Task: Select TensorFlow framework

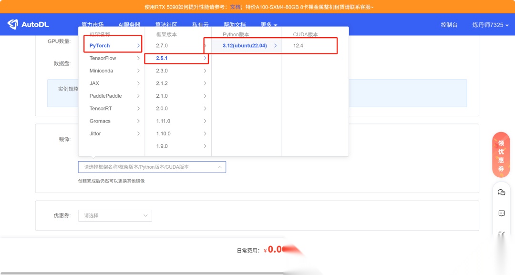Action: 113,58
